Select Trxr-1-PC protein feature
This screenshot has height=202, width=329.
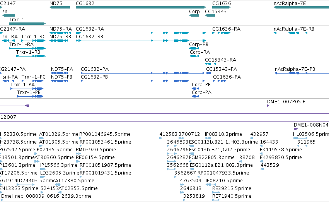pos(32,81)
